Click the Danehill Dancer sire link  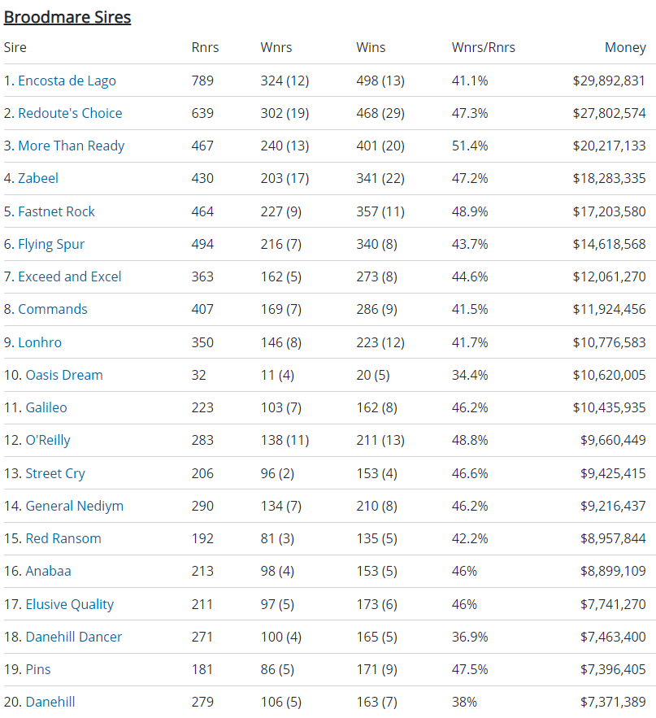(74, 637)
